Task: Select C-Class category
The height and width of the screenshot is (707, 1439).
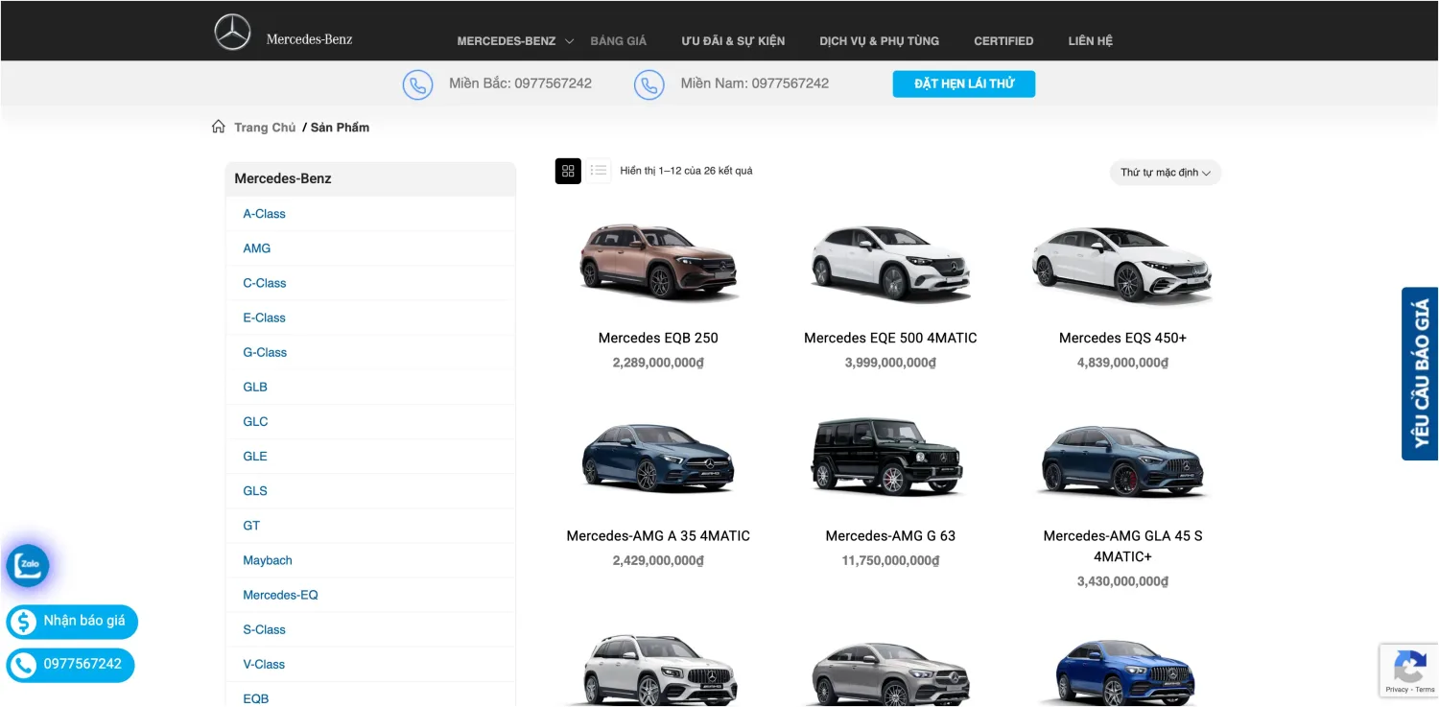Action: (265, 283)
